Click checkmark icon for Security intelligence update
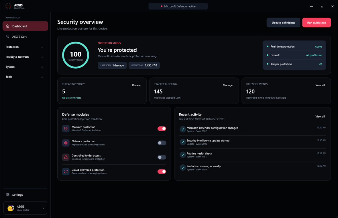 183,142
